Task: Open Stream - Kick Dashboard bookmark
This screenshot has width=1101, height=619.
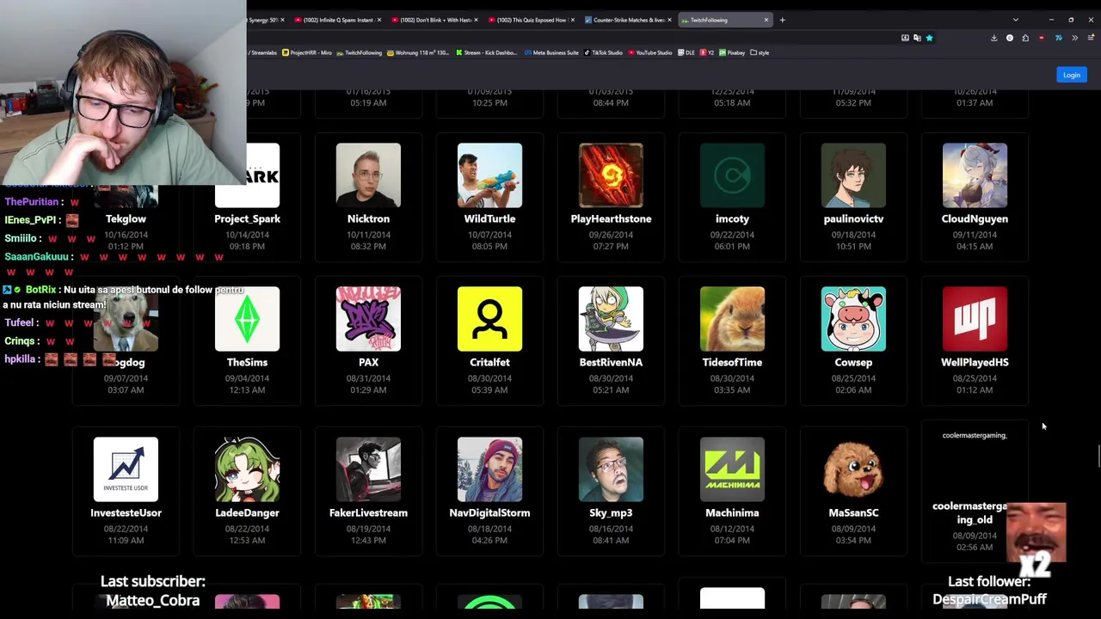Action: [x=487, y=52]
